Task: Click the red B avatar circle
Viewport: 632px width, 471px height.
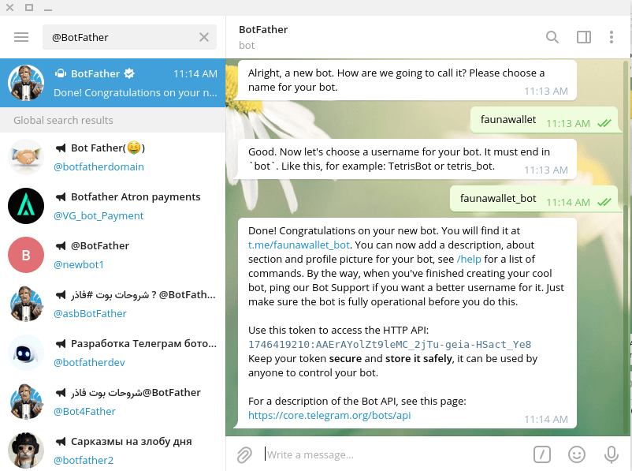Action: 26,255
